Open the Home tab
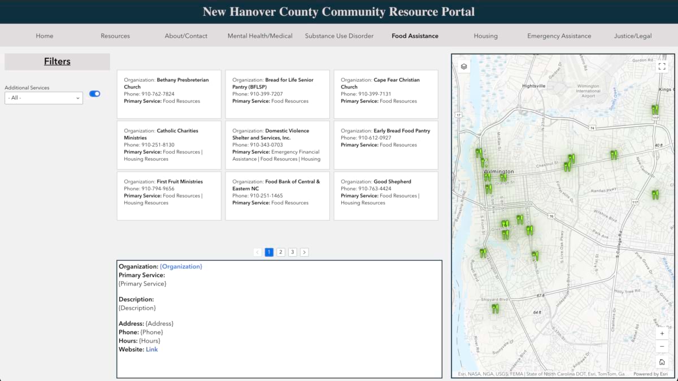 pyautogui.click(x=45, y=36)
